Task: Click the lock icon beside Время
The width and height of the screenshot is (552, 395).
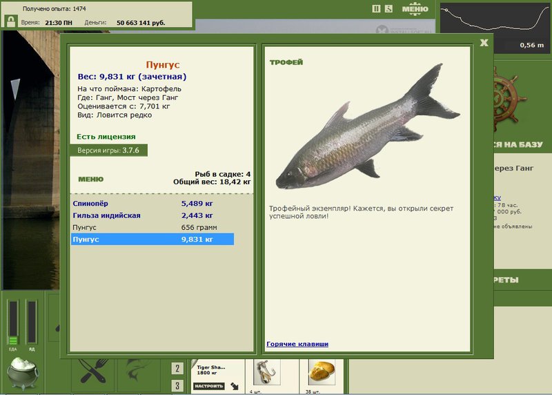Action: (x=11, y=21)
